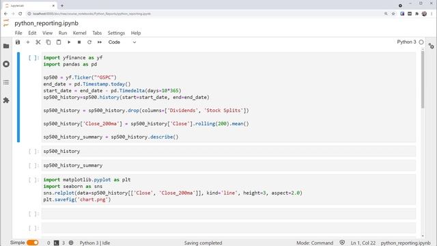
Task: Open the Help menu
Action: 136,33
